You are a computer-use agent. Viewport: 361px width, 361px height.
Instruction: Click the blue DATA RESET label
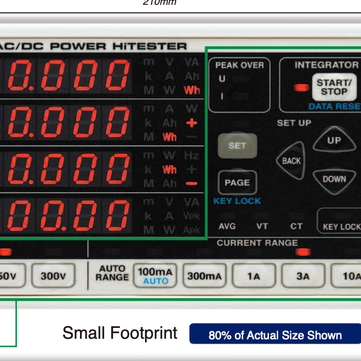coord(335,106)
